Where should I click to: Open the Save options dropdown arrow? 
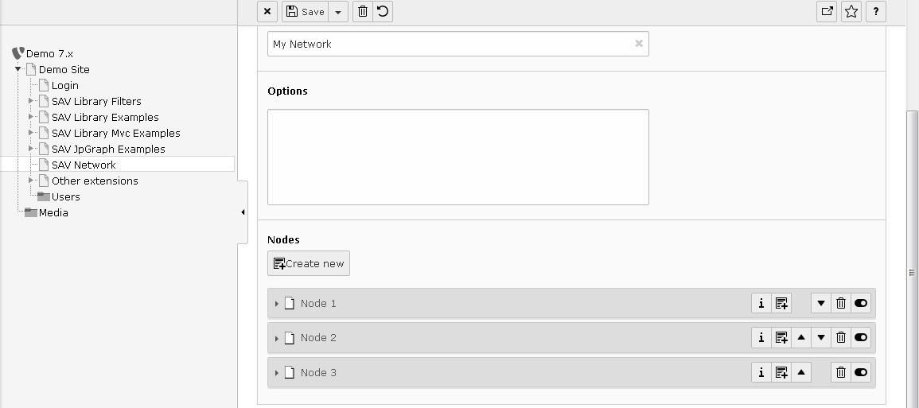point(338,11)
